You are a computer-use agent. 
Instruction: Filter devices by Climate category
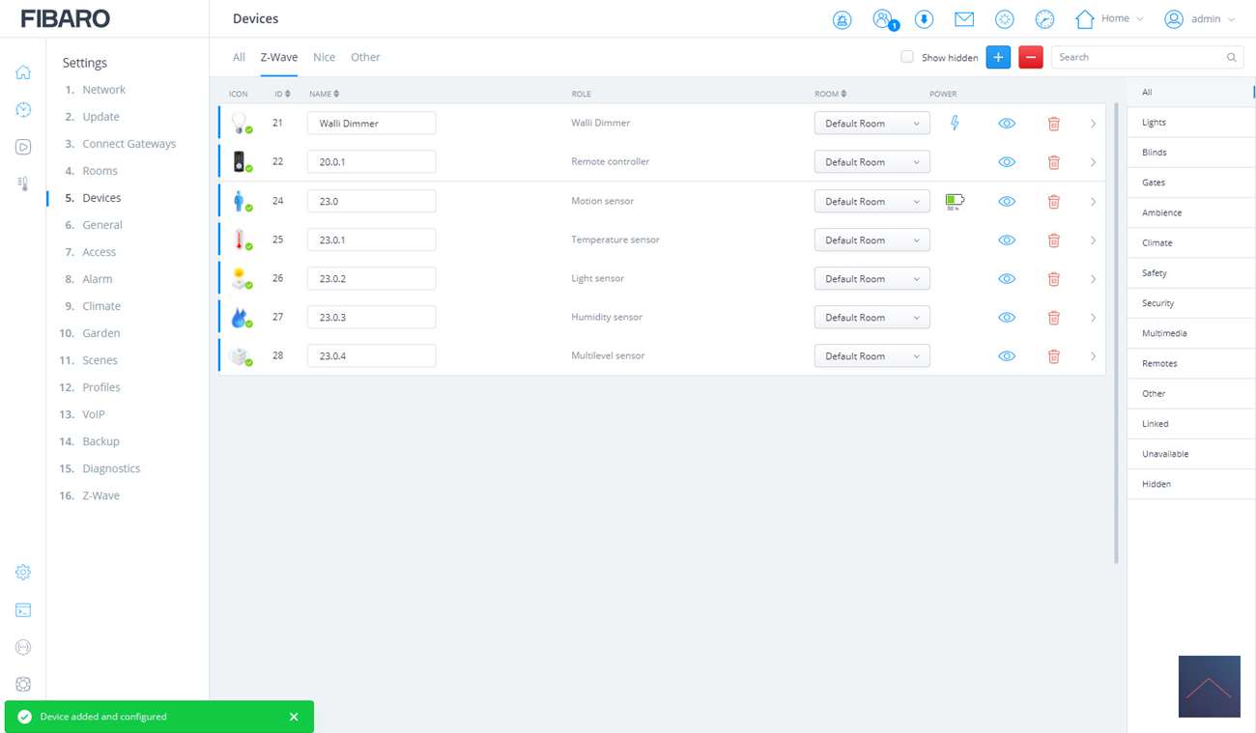click(1156, 242)
